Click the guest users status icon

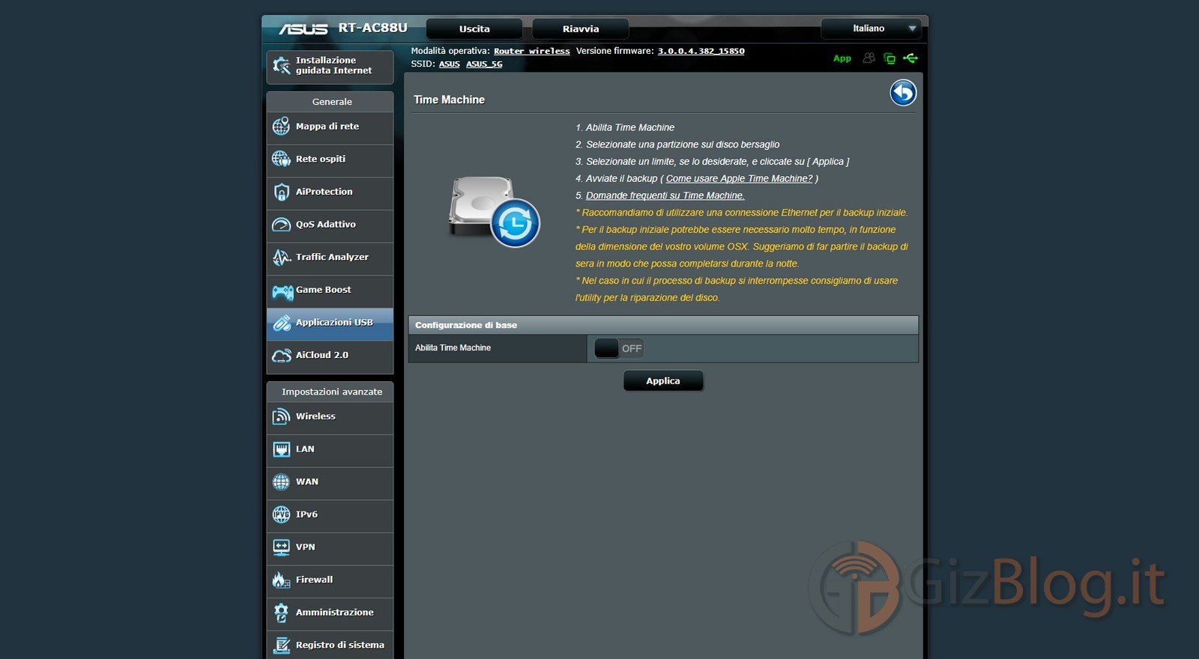click(x=869, y=58)
